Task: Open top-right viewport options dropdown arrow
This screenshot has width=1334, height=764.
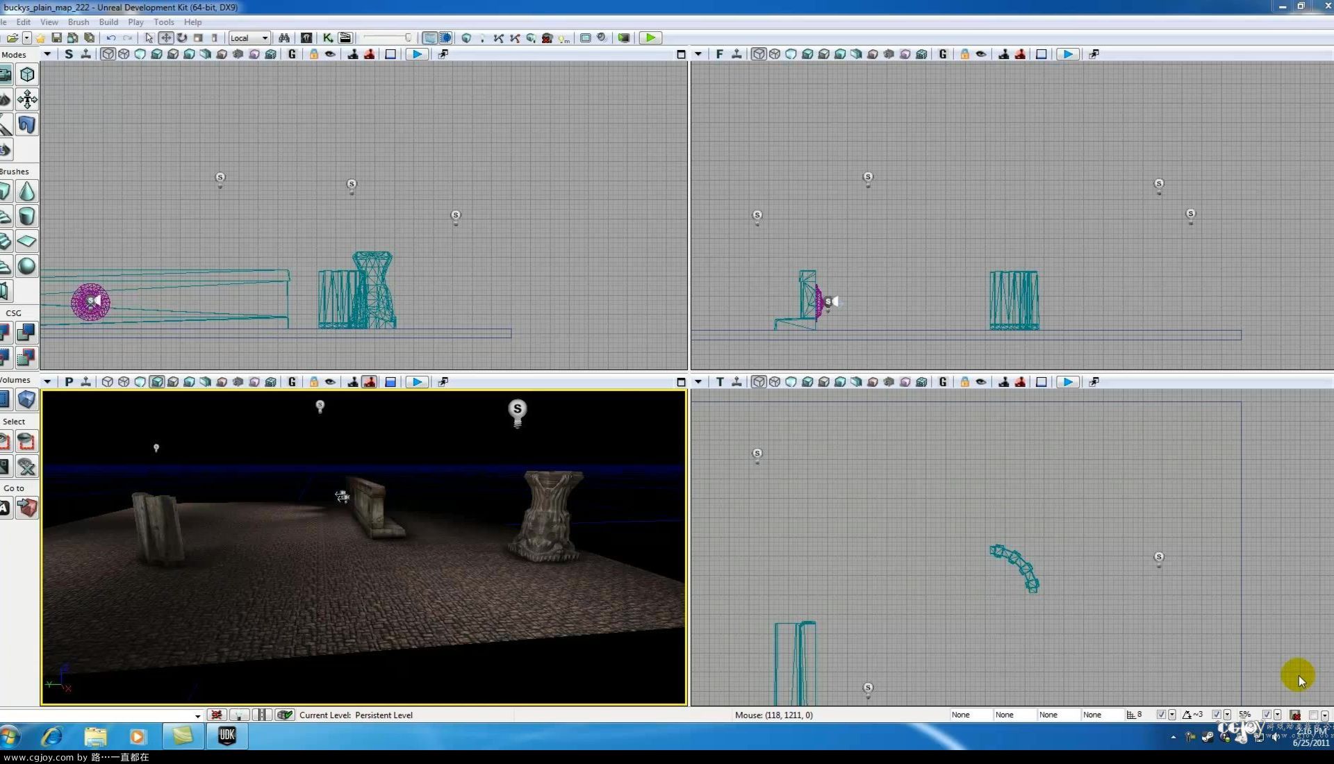Action: pos(698,54)
